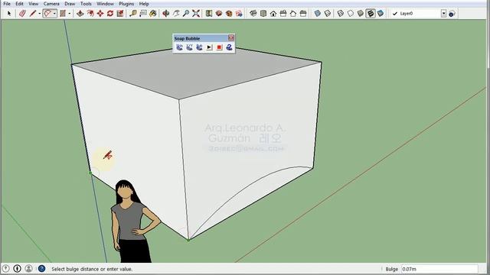Select the Arc drawing tool
This screenshot has height=275, width=490.
tap(47, 14)
